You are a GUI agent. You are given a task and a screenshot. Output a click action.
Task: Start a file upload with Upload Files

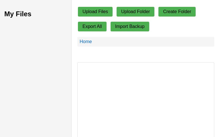pos(95,12)
